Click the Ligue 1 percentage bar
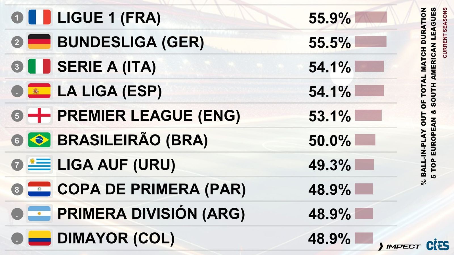The height and width of the screenshot is (255, 454). click(x=371, y=17)
